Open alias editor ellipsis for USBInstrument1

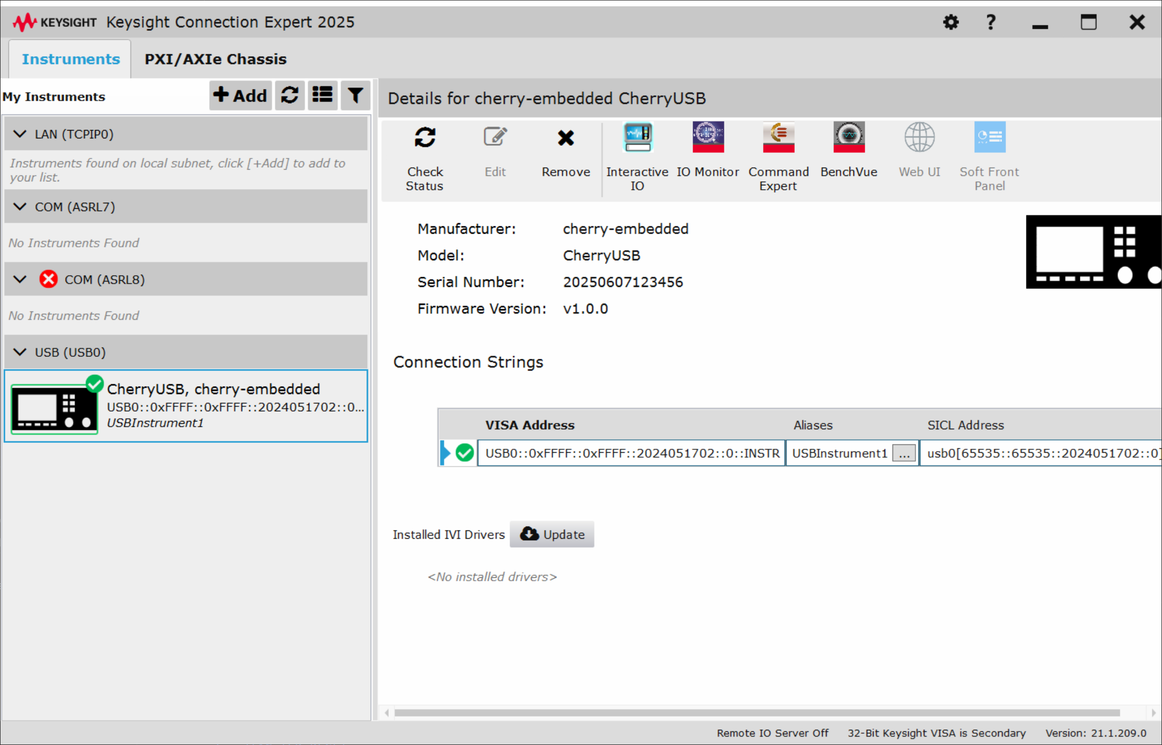point(903,453)
